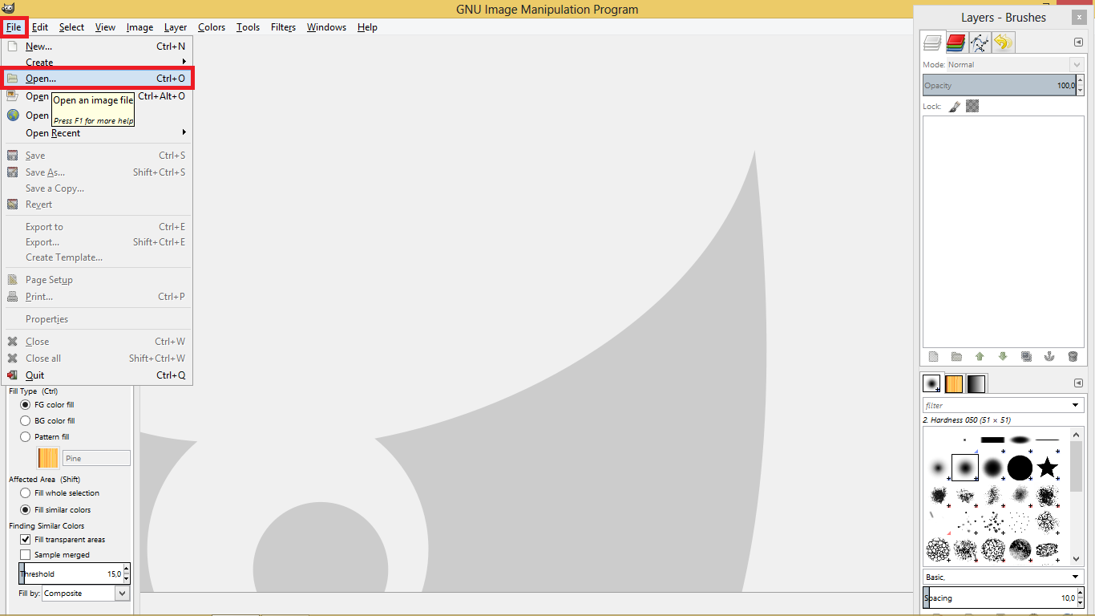Click the Duplicate Layer icon
Viewport: 1095px width, 616px height.
pos(1026,356)
